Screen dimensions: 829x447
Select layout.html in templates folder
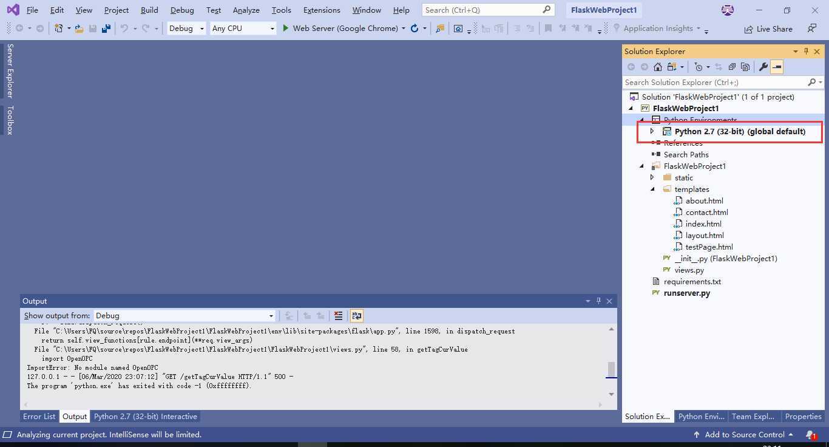[705, 235]
